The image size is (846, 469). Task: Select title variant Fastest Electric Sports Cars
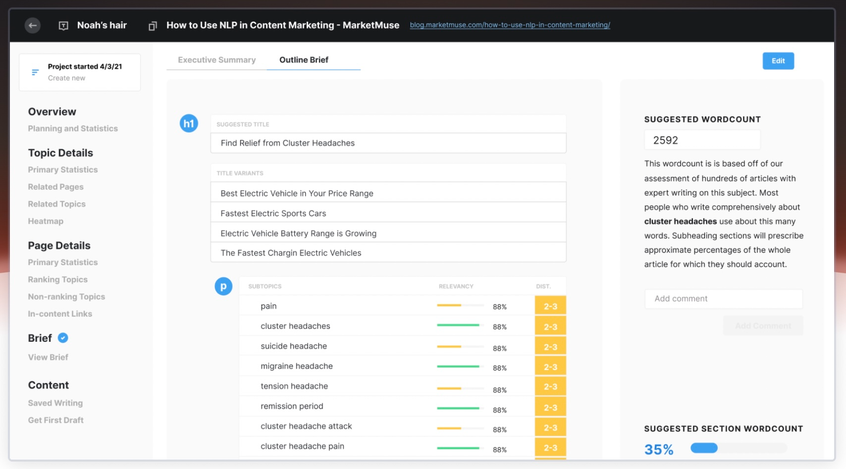click(x=388, y=213)
